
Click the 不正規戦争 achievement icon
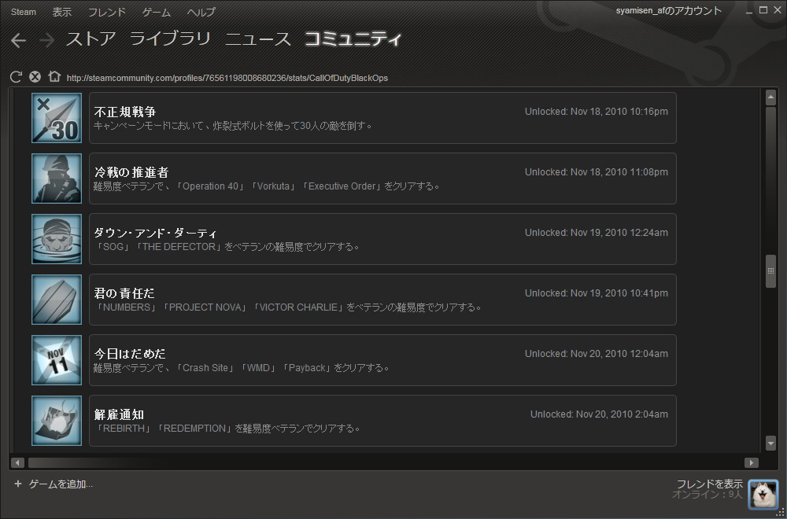pyautogui.click(x=57, y=118)
